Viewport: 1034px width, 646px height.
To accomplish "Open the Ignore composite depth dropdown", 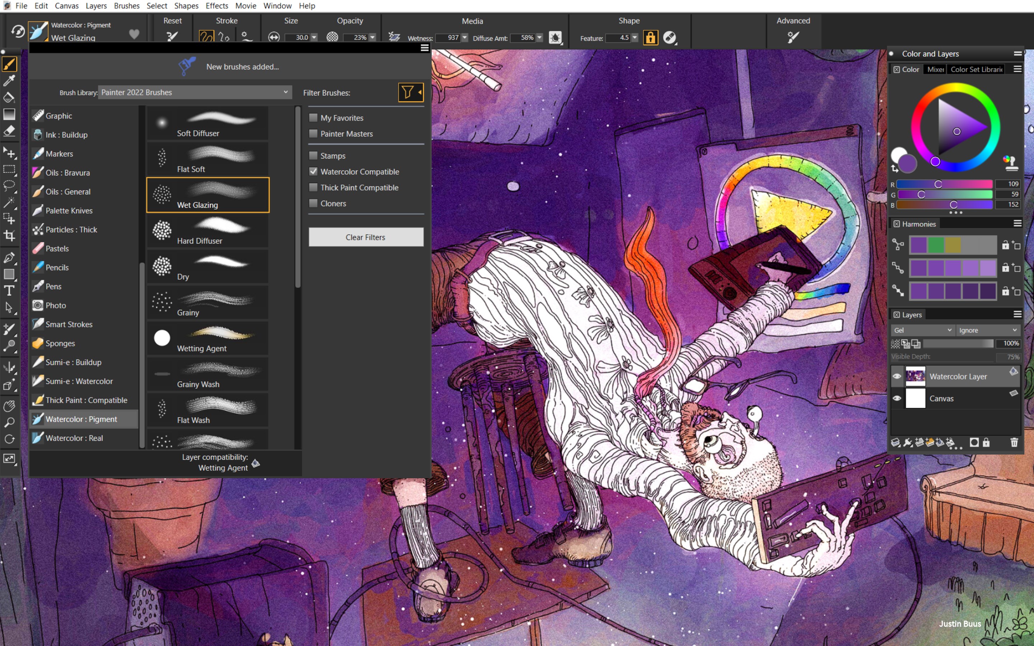I will [988, 330].
